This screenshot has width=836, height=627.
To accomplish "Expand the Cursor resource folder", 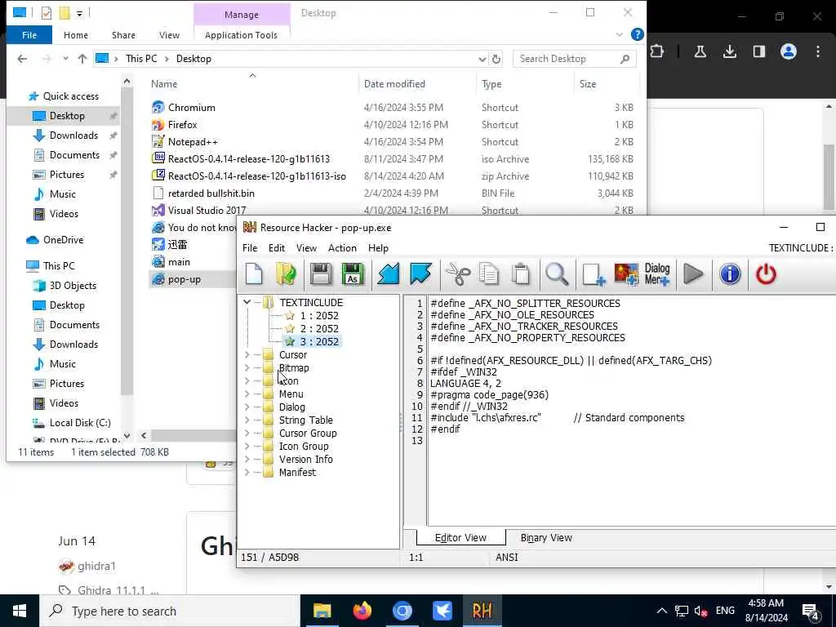I will (x=247, y=354).
